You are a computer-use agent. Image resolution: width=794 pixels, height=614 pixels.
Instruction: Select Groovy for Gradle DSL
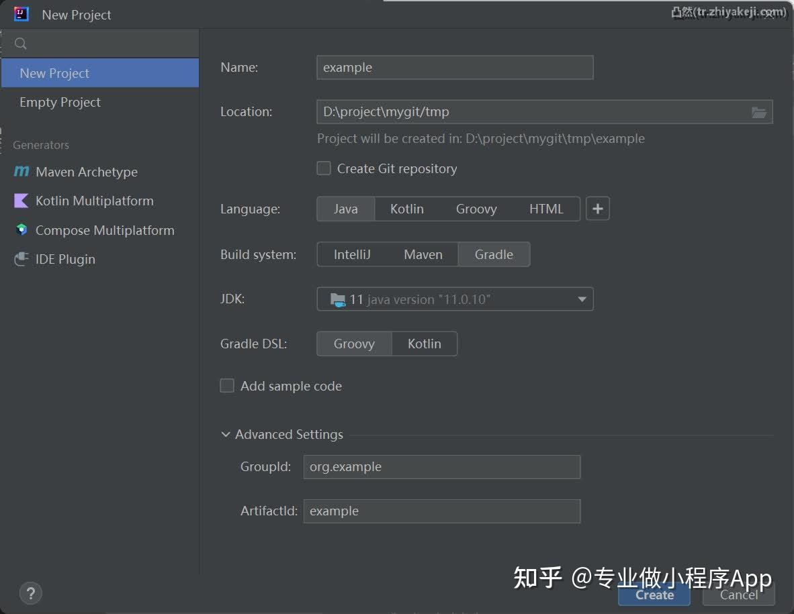pos(354,344)
